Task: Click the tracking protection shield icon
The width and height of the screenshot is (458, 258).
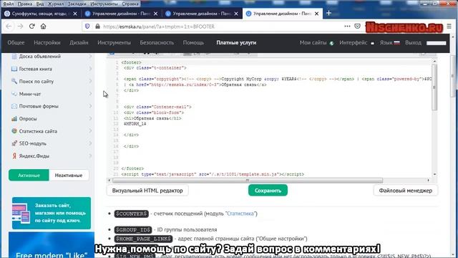Action: point(87,27)
